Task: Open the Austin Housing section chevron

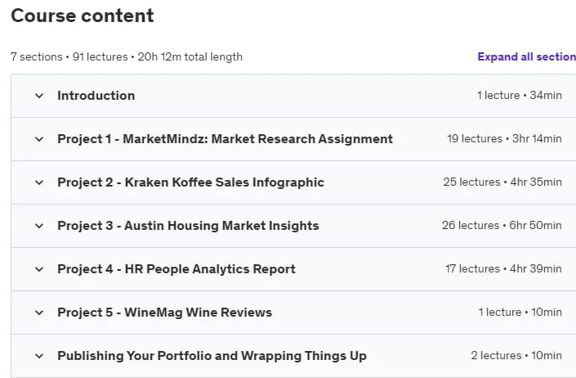Action: click(39, 226)
